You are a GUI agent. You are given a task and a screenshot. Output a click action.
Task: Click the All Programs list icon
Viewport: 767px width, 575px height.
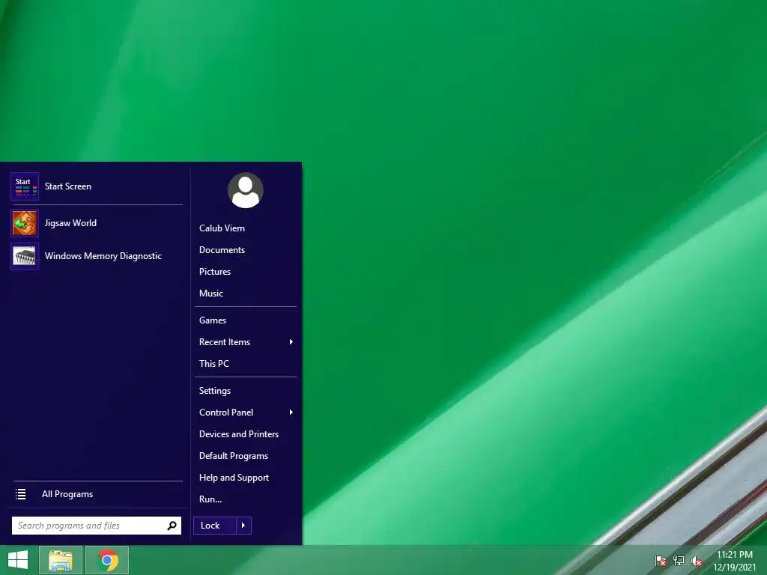click(x=20, y=494)
